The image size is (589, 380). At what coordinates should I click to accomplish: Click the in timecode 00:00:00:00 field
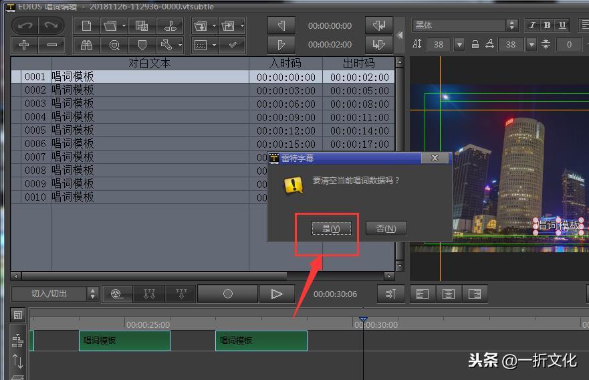point(330,26)
